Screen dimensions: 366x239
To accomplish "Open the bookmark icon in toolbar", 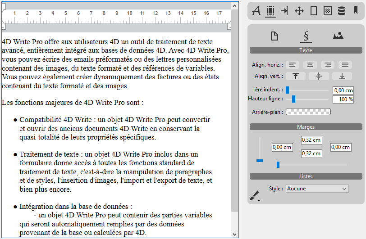I will (x=356, y=11).
